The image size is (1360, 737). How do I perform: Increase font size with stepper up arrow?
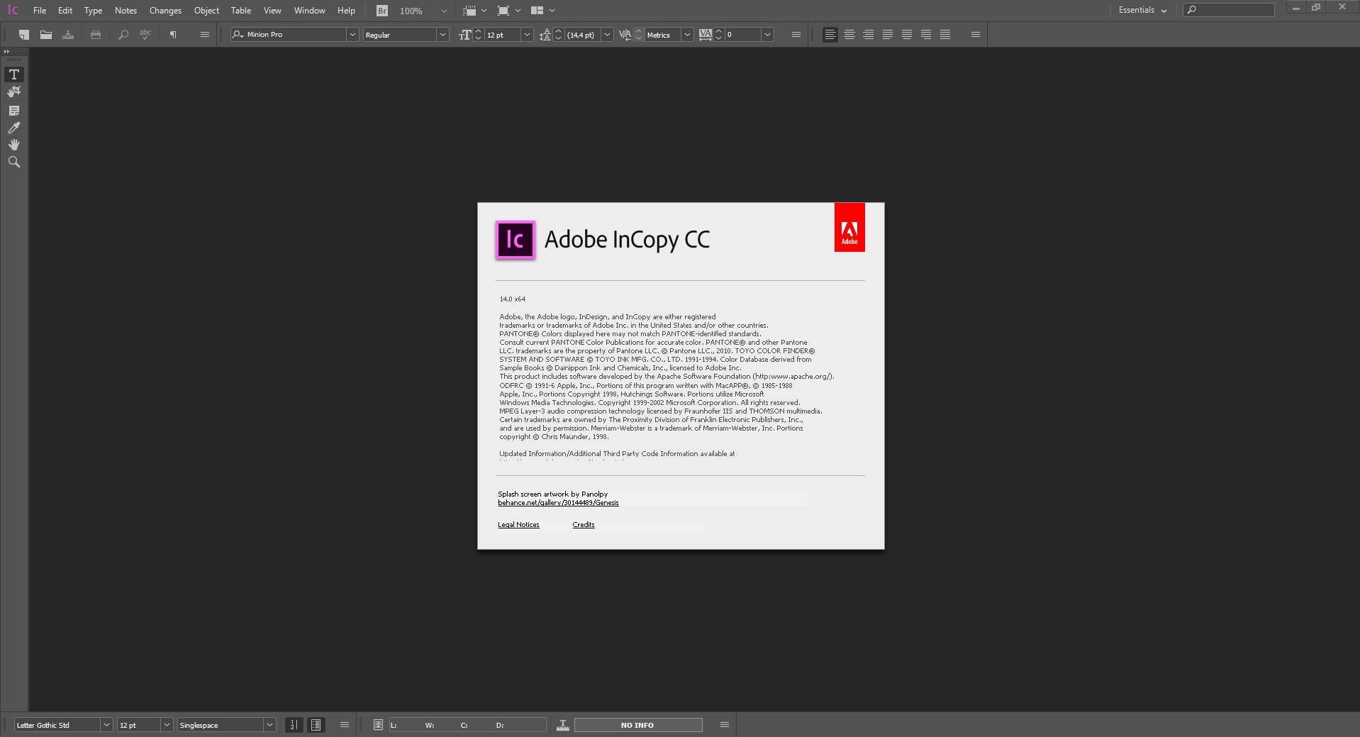point(479,31)
